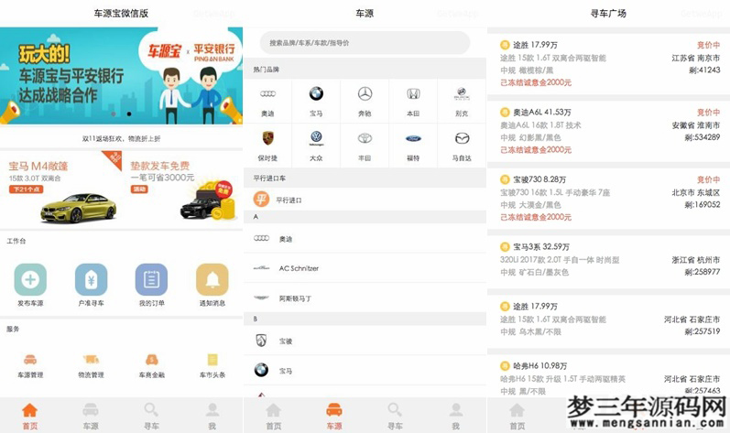Open the 平行进口 orange icon row

(x=365, y=199)
